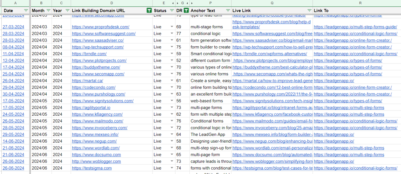This screenshot has width=401, height=174.
Task: Select column A header
Action: click(15, 3)
